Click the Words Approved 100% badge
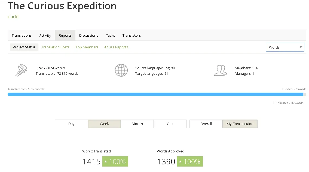This screenshot has height=172, width=309. click(x=190, y=161)
